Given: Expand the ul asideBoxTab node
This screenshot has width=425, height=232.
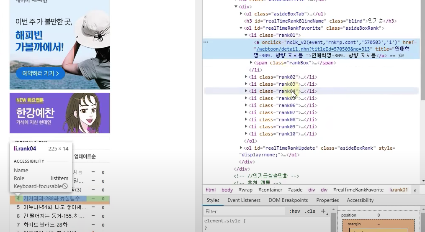Looking at the screenshot, I should coord(241,13).
